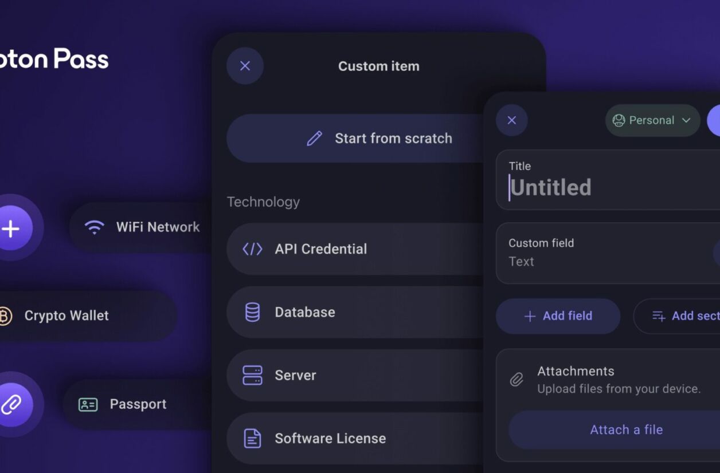This screenshot has height=473, width=720.
Task: Click the Server rack icon
Action: click(x=252, y=376)
